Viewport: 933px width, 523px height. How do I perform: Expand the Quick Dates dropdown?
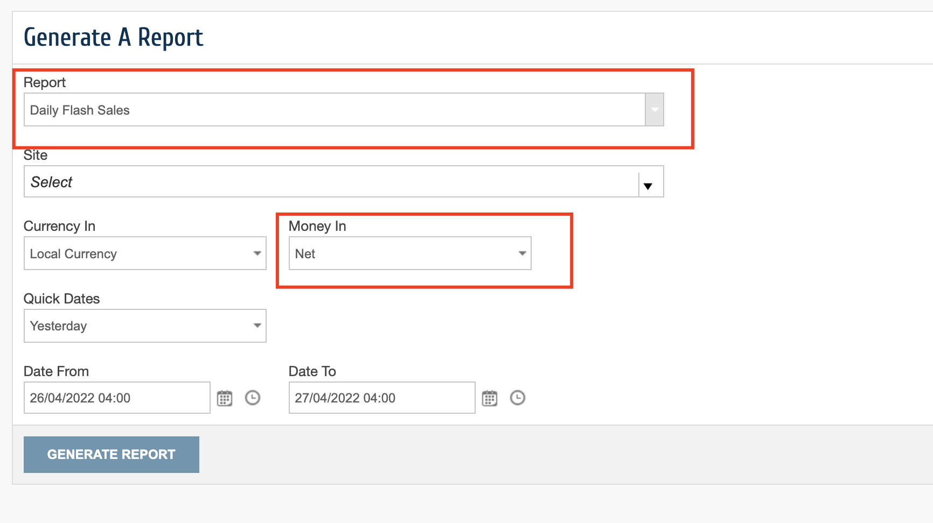(257, 326)
